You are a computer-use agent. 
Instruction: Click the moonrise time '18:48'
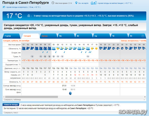64,89
